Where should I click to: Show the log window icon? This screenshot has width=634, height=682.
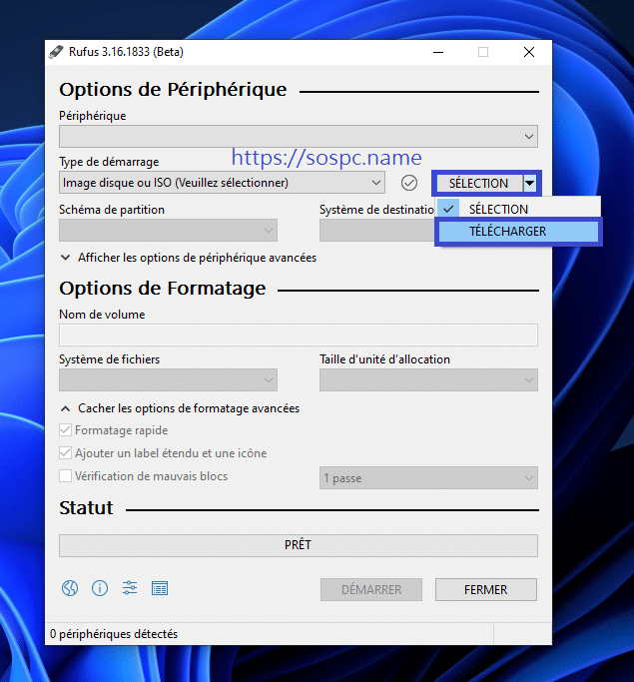point(160,588)
